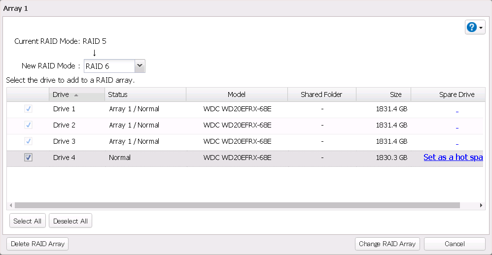This screenshot has width=492, height=255.
Task: Click the Model column header
Action: (x=237, y=95)
